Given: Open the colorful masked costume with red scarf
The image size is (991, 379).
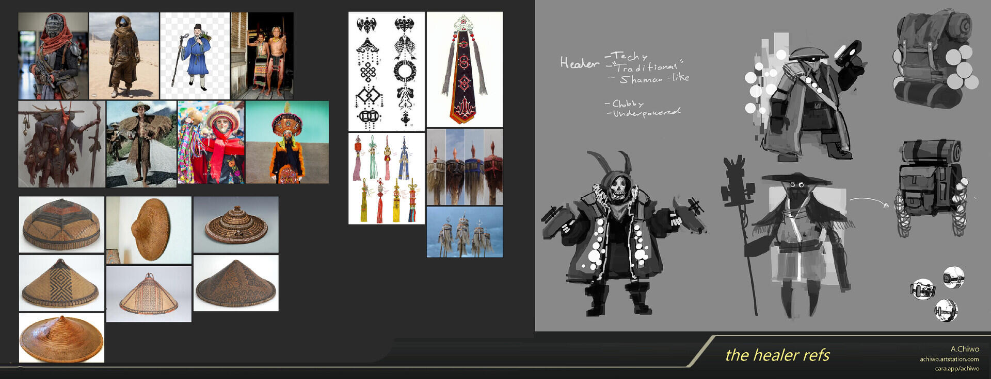Looking at the screenshot, I should 211,142.
